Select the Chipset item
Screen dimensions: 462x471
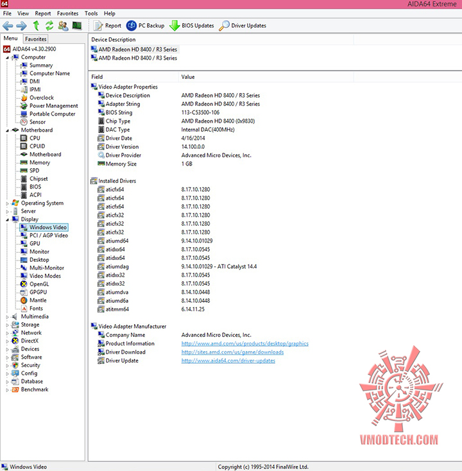(38, 179)
